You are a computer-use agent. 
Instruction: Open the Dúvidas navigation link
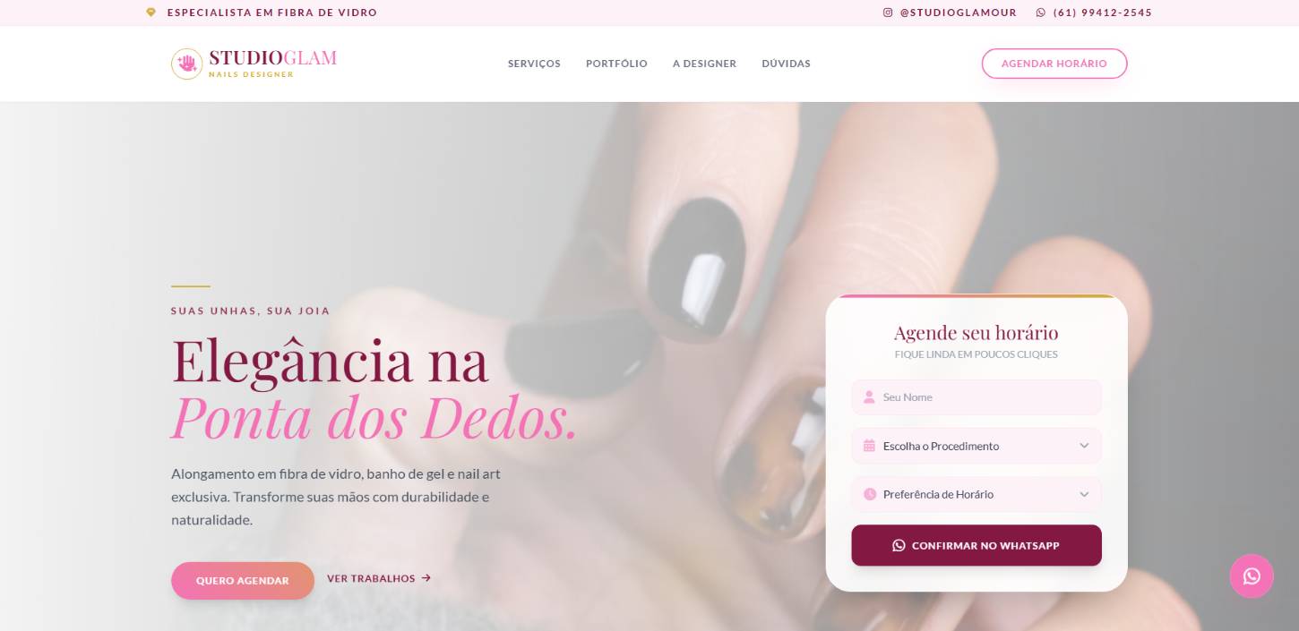pyautogui.click(x=786, y=64)
